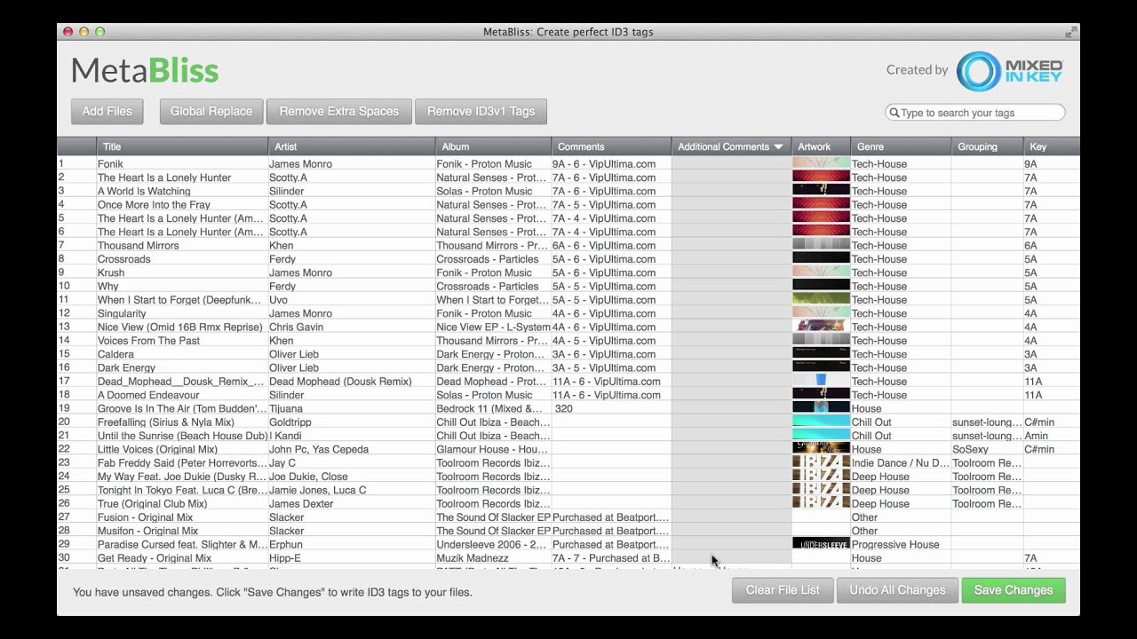This screenshot has height=639, width=1137.
Task: Click artwork thumbnail for Little Voices row
Action: [x=821, y=449]
